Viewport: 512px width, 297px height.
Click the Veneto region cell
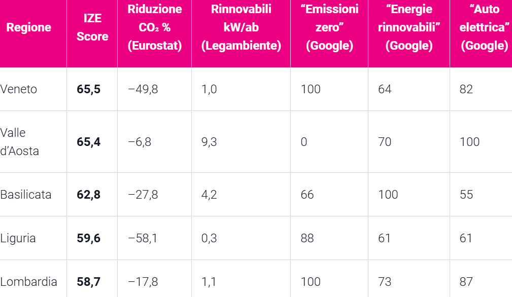pos(19,89)
